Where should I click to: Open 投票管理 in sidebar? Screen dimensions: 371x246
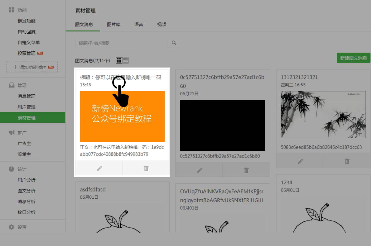click(26, 54)
